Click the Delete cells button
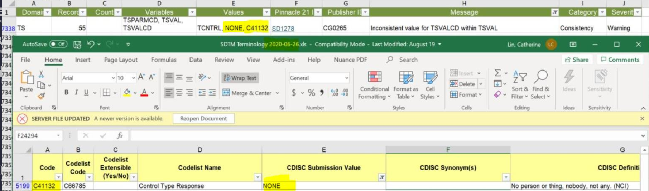The image size is (649, 191). 463,84
